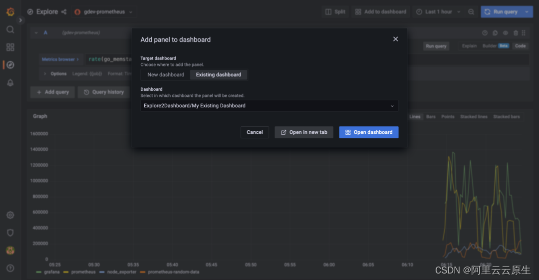Click the duplicate query icon

[x=495, y=33]
